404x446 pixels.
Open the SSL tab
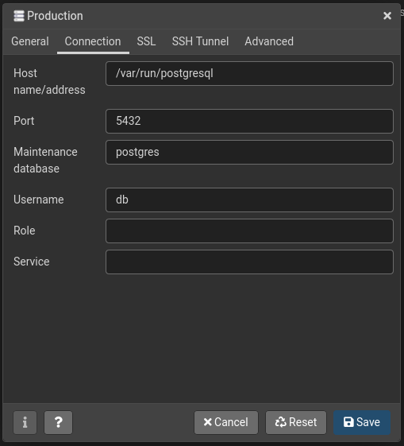pos(146,41)
